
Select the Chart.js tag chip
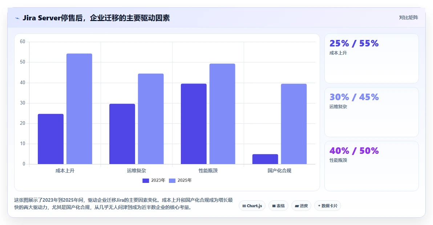(x=252, y=206)
